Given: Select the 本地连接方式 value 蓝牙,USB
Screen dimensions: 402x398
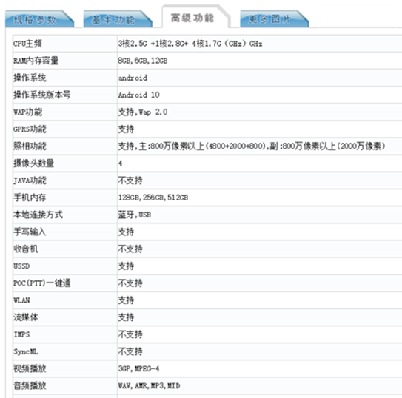Looking at the screenshot, I should pyautogui.click(x=134, y=215).
